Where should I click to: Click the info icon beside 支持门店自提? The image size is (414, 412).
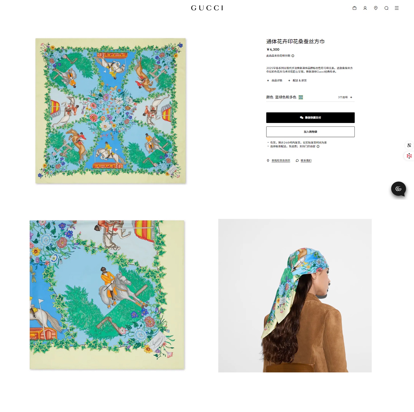pos(318,146)
